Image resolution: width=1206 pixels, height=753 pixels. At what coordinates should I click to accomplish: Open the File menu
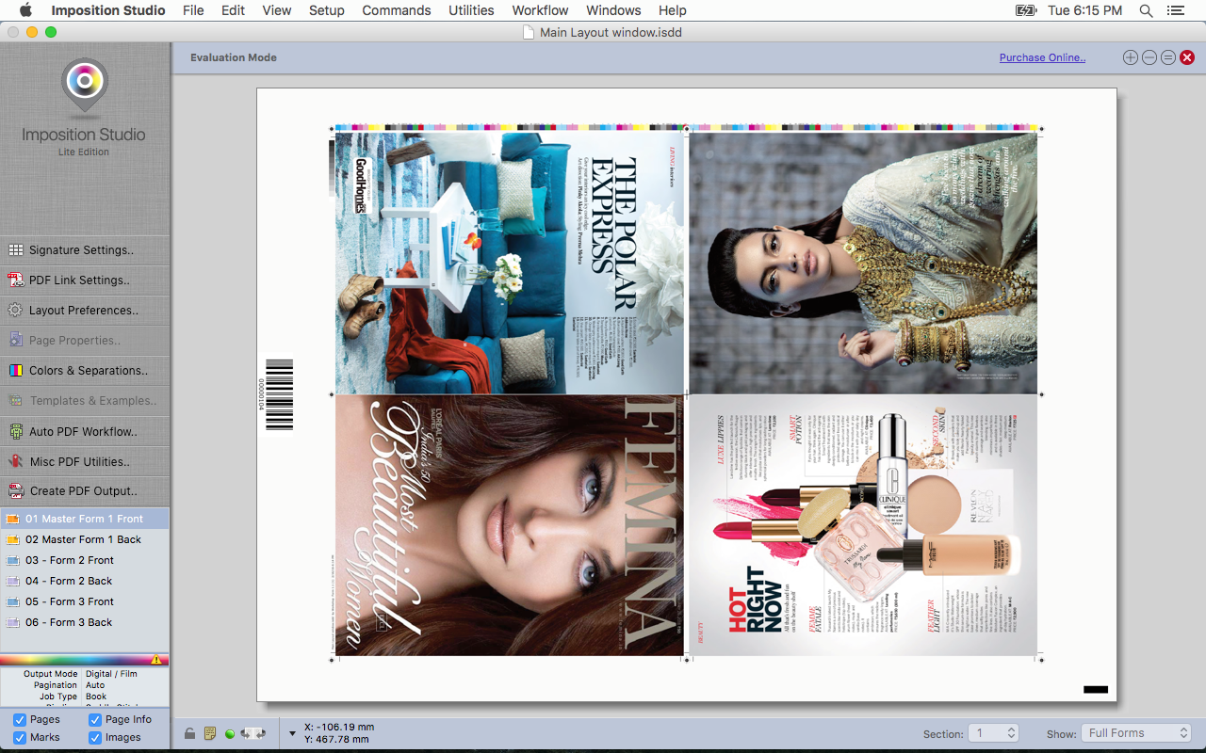pos(193,10)
